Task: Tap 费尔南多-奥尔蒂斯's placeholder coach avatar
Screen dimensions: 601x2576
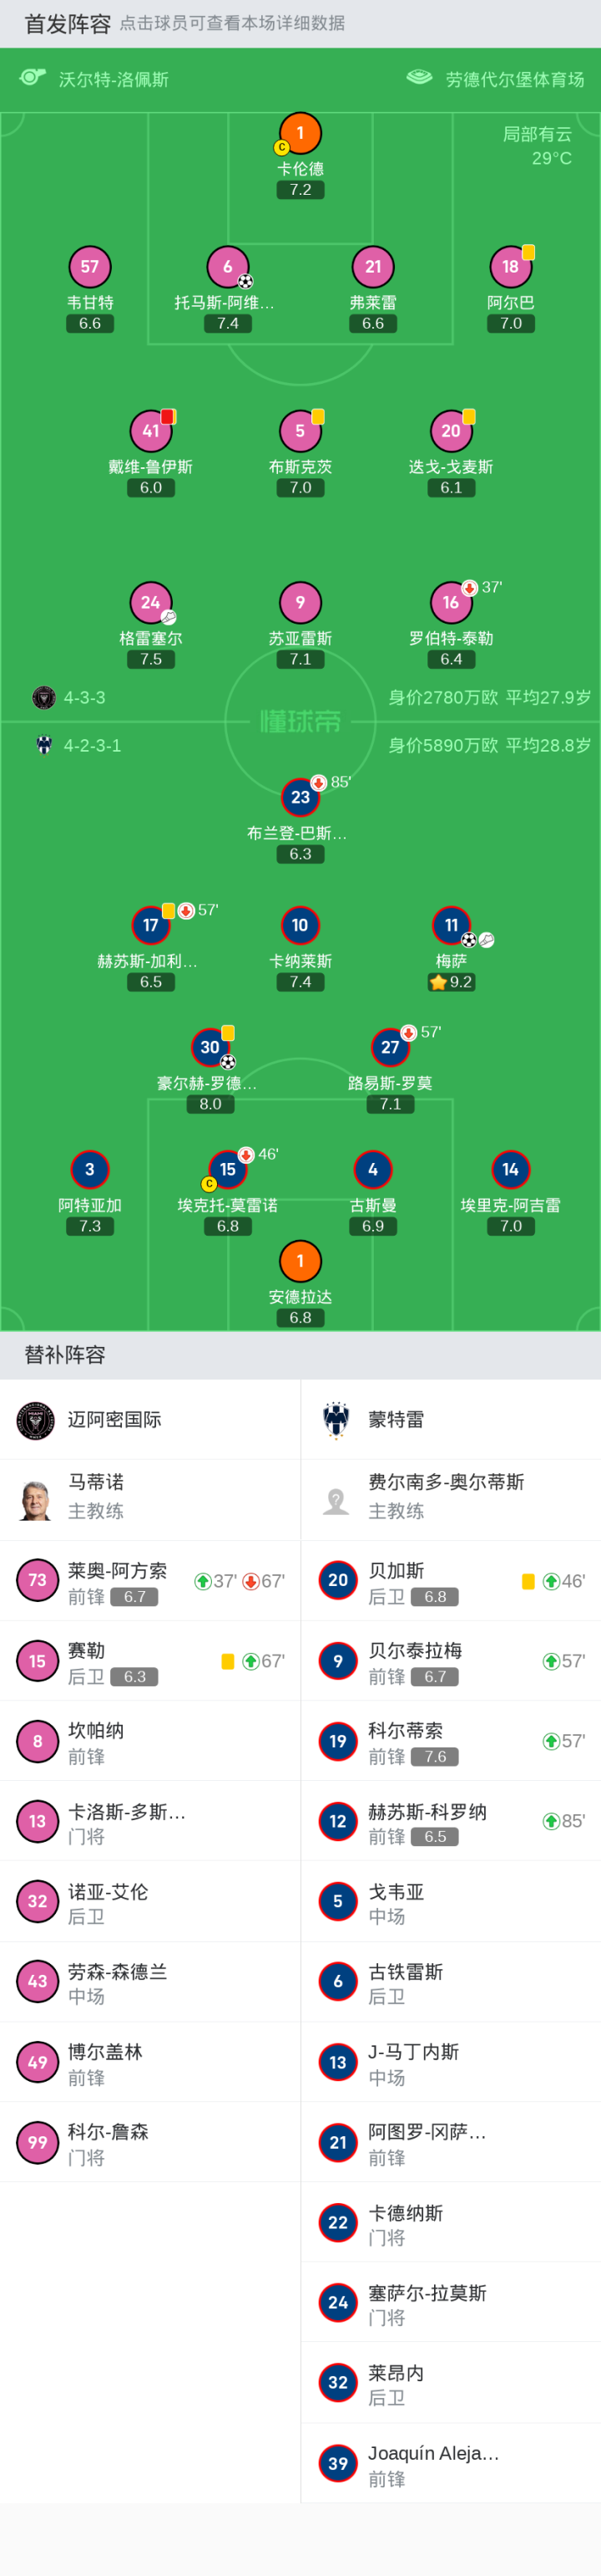Action: 336,1499
